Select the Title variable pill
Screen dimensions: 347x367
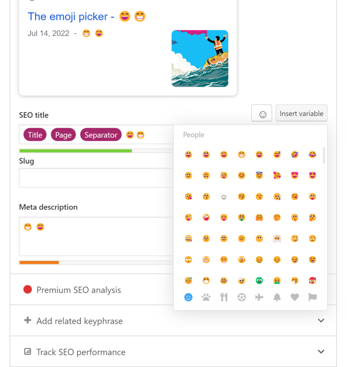click(x=34, y=134)
